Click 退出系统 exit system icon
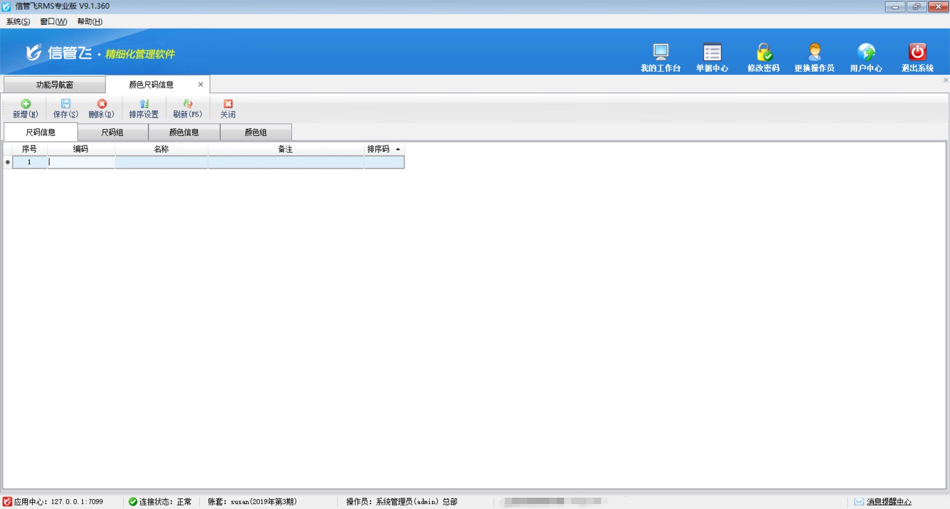950x509 pixels. 917,52
